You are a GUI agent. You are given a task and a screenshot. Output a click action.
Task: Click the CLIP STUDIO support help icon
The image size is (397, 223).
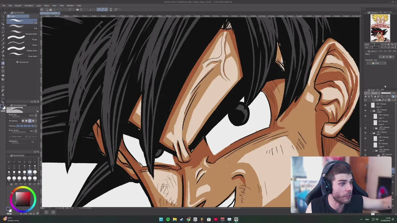[116, 9]
